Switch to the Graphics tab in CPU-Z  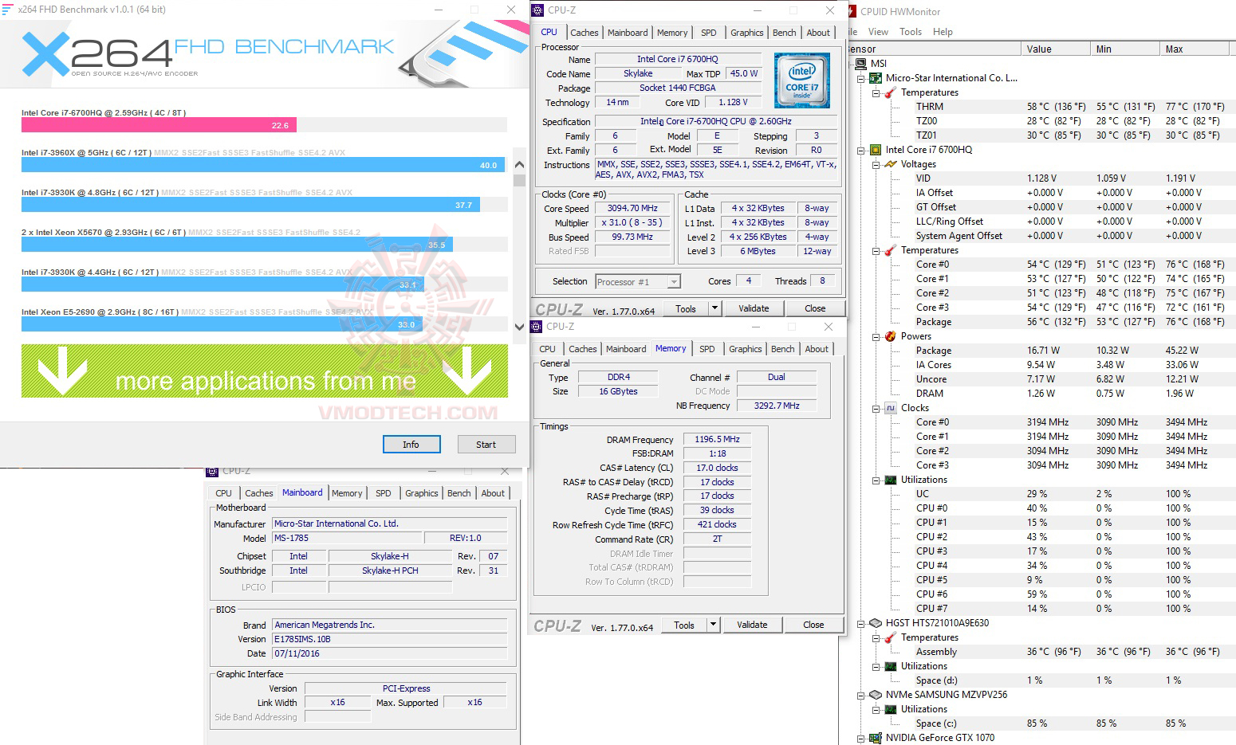[746, 32]
